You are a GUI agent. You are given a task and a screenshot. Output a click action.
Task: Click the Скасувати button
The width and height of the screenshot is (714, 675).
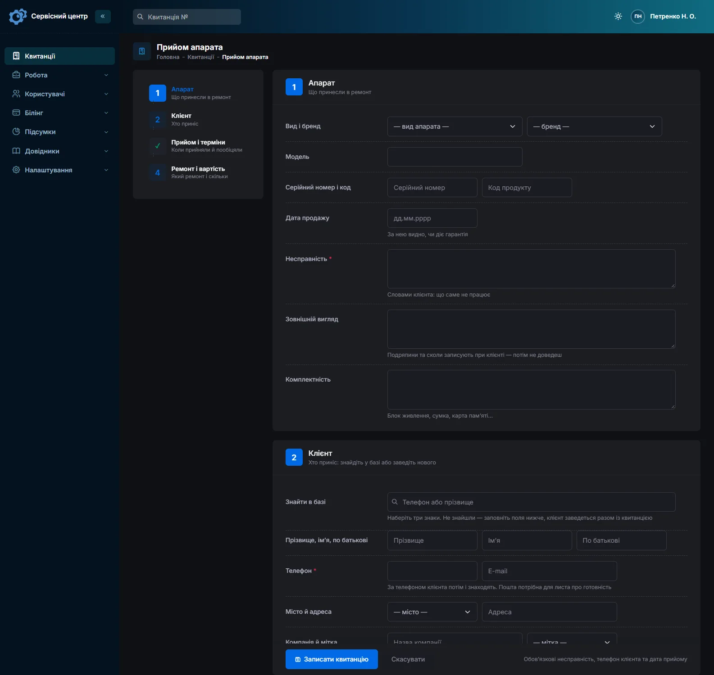point(408,659)
